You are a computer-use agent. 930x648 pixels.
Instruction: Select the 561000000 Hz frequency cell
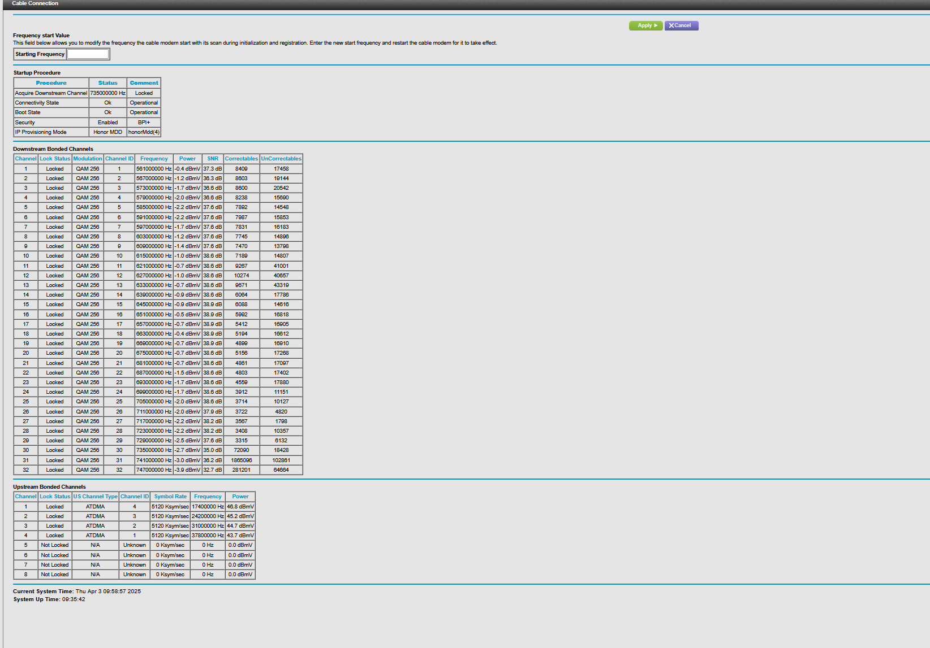[x=154, y=169]
